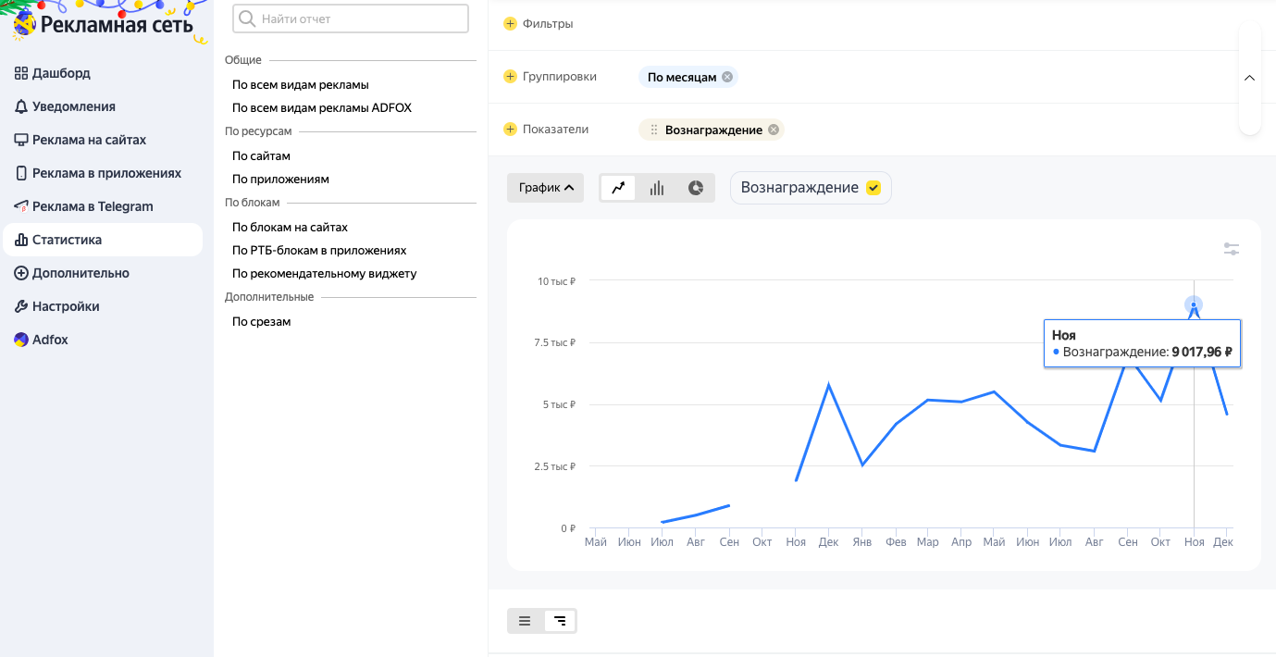
Task: Add a grouping with plus icon
Action: [x=510, y=77]
